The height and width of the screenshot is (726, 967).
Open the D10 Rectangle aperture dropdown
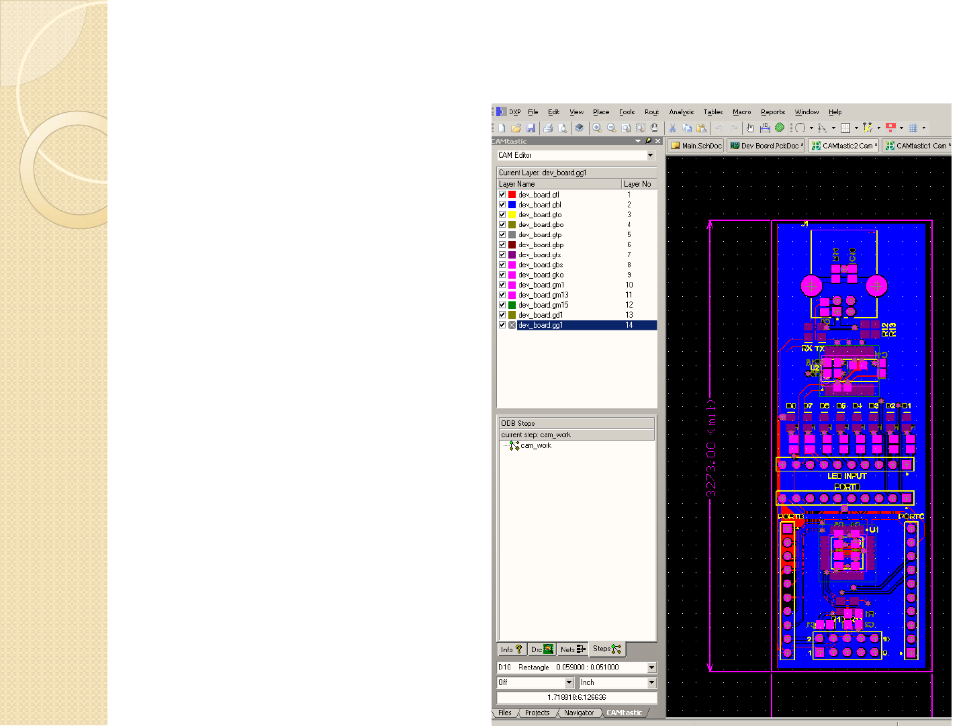click(x=651, y=668)
